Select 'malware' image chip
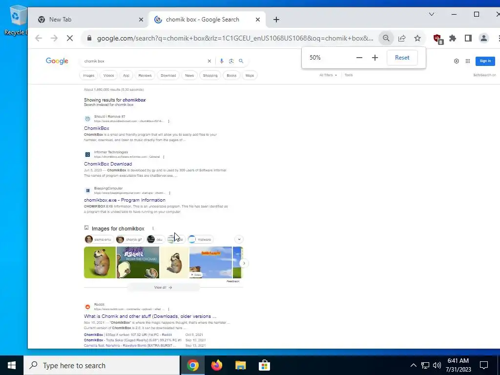 [x=201, y=239]
